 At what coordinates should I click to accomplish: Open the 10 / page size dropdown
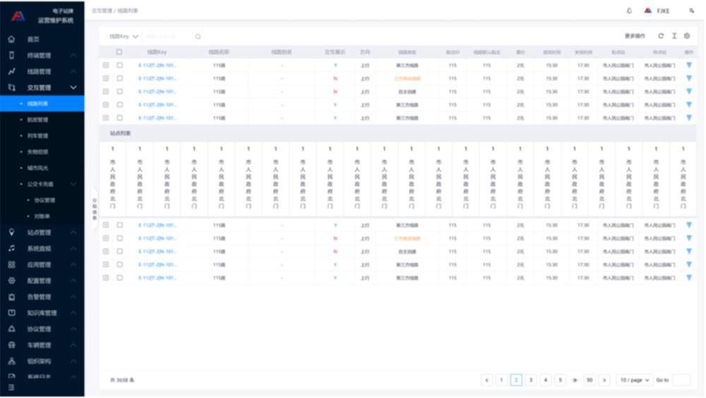click(633, 380)
